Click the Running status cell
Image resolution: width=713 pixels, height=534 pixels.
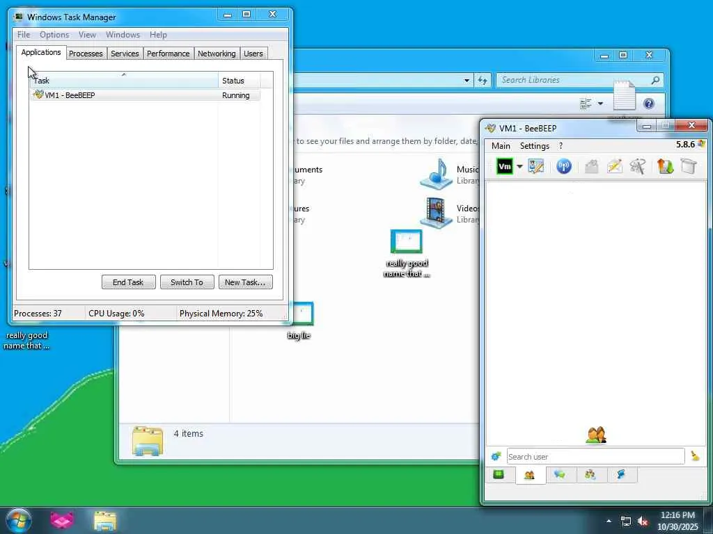pos(235,95)
